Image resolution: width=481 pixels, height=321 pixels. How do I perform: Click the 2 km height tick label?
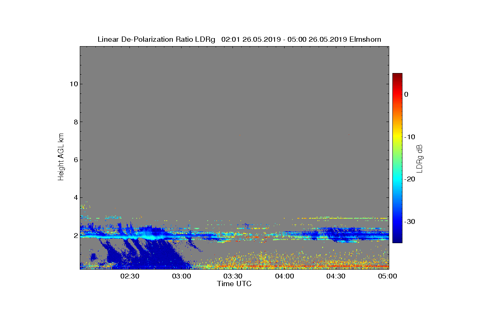(75, 236)
